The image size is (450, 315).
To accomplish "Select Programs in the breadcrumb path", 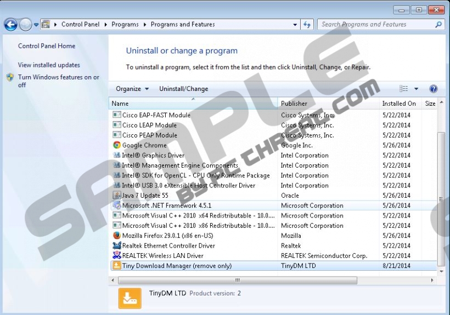I will [125, 25].
